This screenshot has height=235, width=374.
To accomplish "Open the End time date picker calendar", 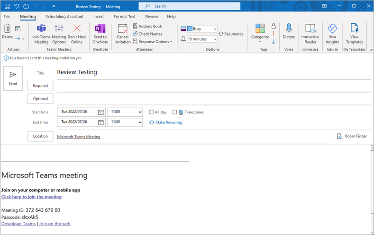I will (x=101, y=122).
